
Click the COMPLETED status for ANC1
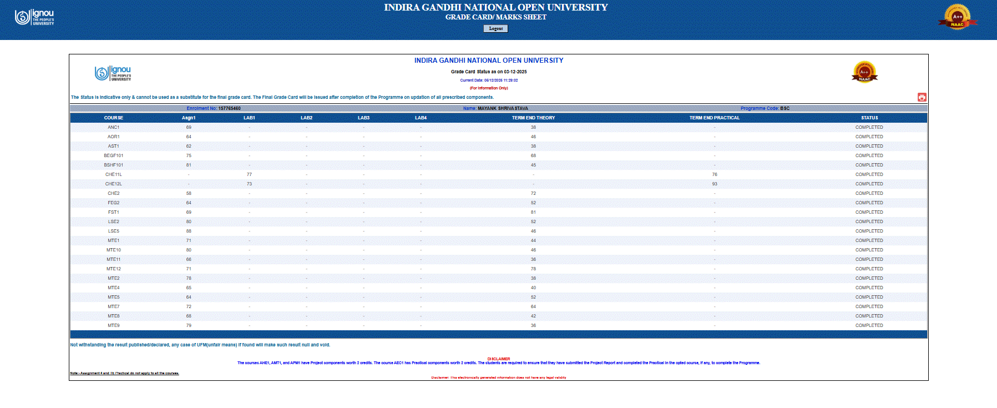coord(869,127)
